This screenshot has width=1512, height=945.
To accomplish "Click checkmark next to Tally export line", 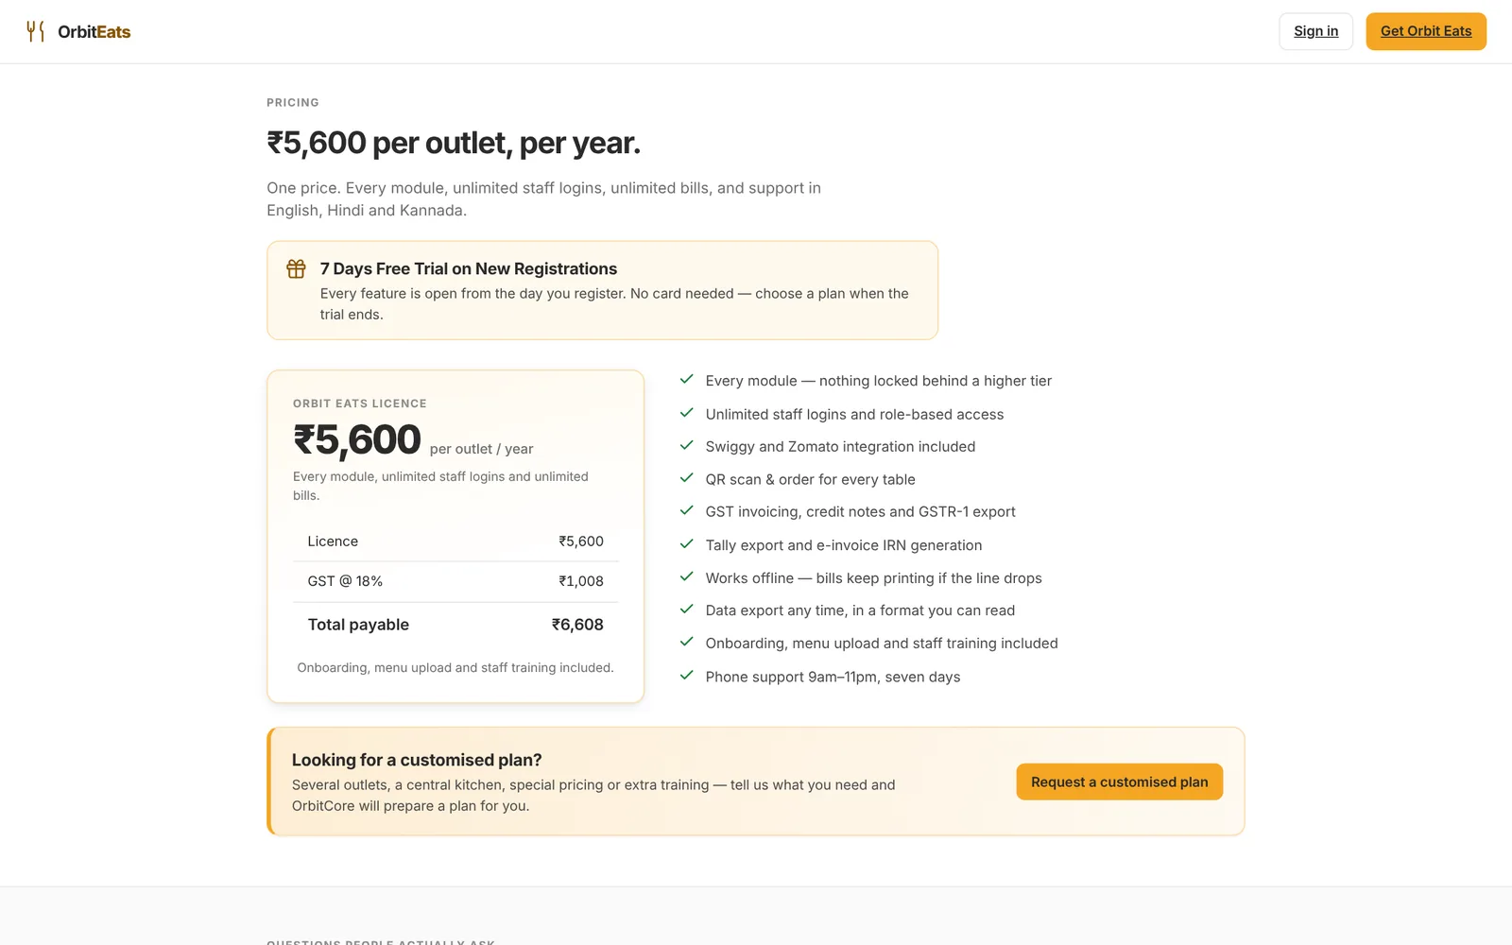I will coord(687,544).
